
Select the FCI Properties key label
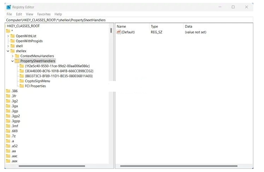35,86
